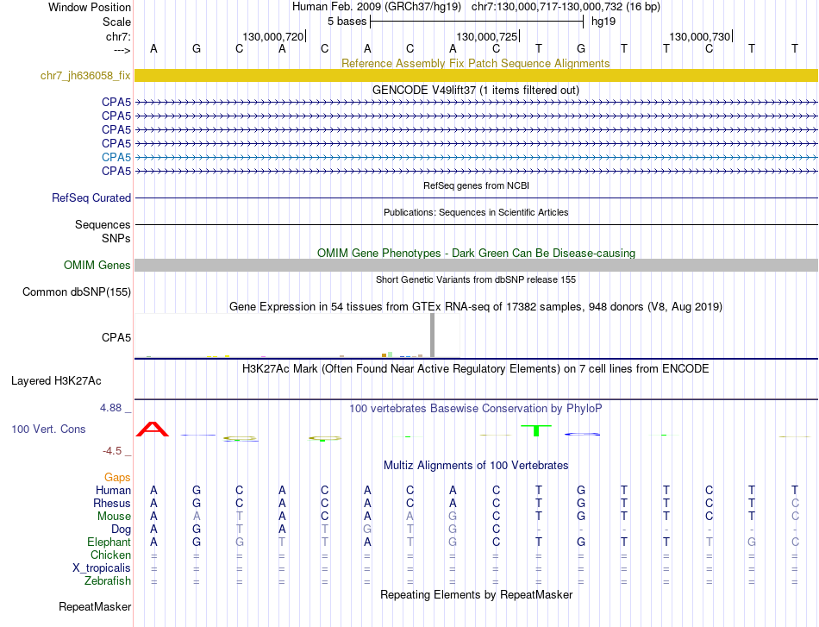
Task: Open "Reference Assembly Fix Patch Sequence Alignments" track title
Action: pyautogui.click(x=475, y=63)
